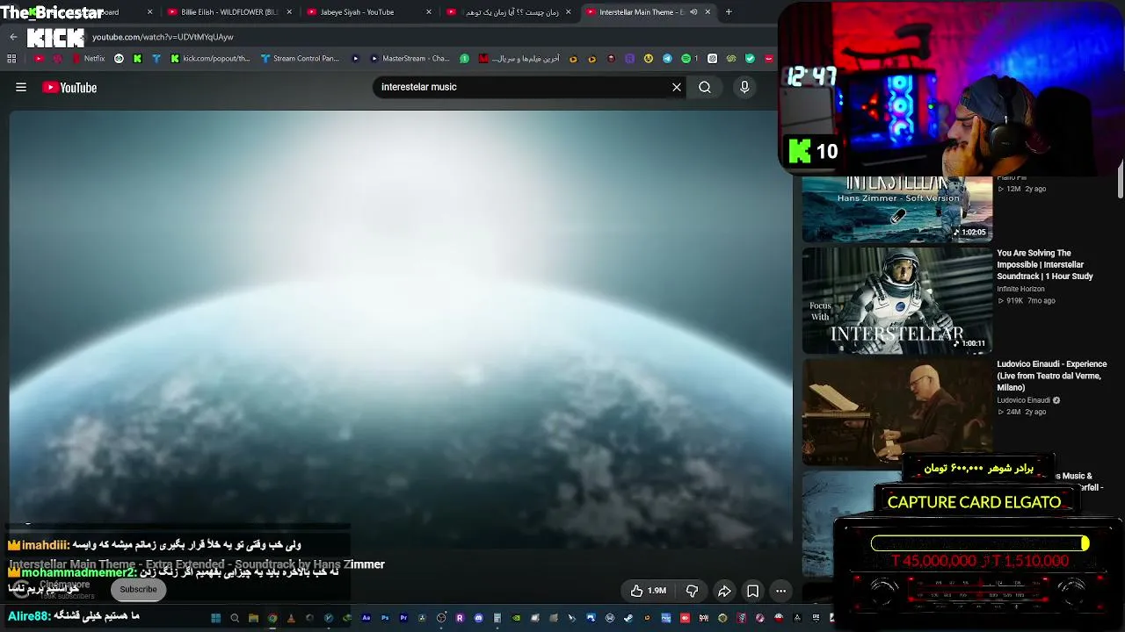Screen dimensions: 1125x632
Task: Open Steam from the taskbar
Action: click(628, 618)
